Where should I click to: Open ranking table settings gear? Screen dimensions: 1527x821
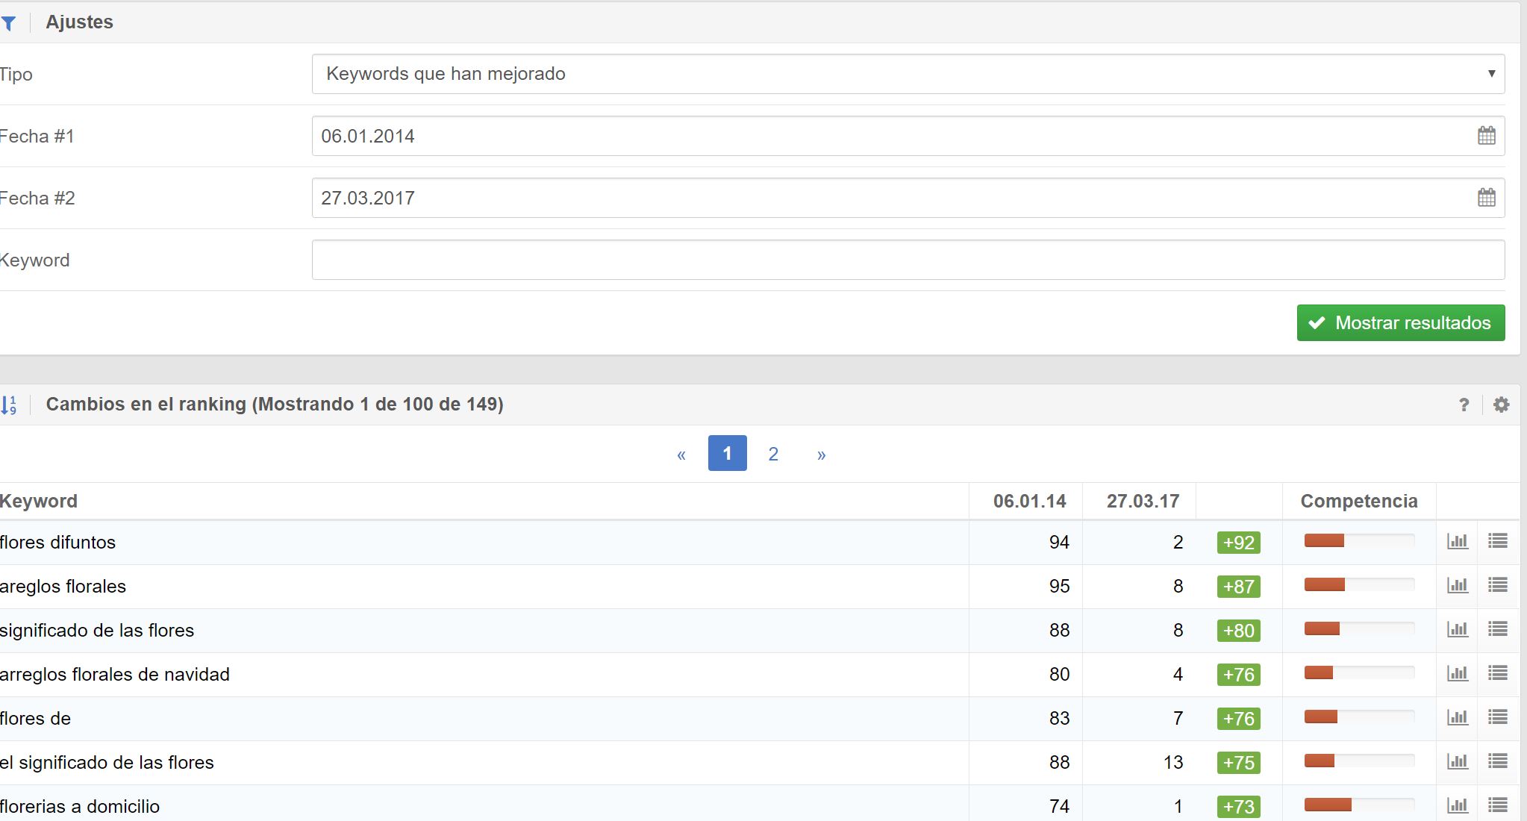1501,405
